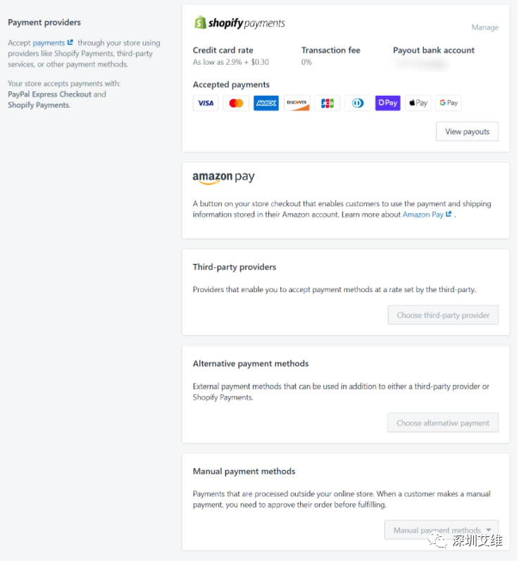Open the Manual payment methods dropdown
This screenshot has width=519, height=563.
(x=442, y=531)
